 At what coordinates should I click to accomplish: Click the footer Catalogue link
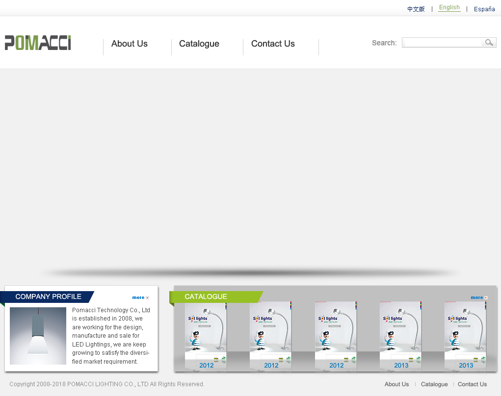point(434,384)
